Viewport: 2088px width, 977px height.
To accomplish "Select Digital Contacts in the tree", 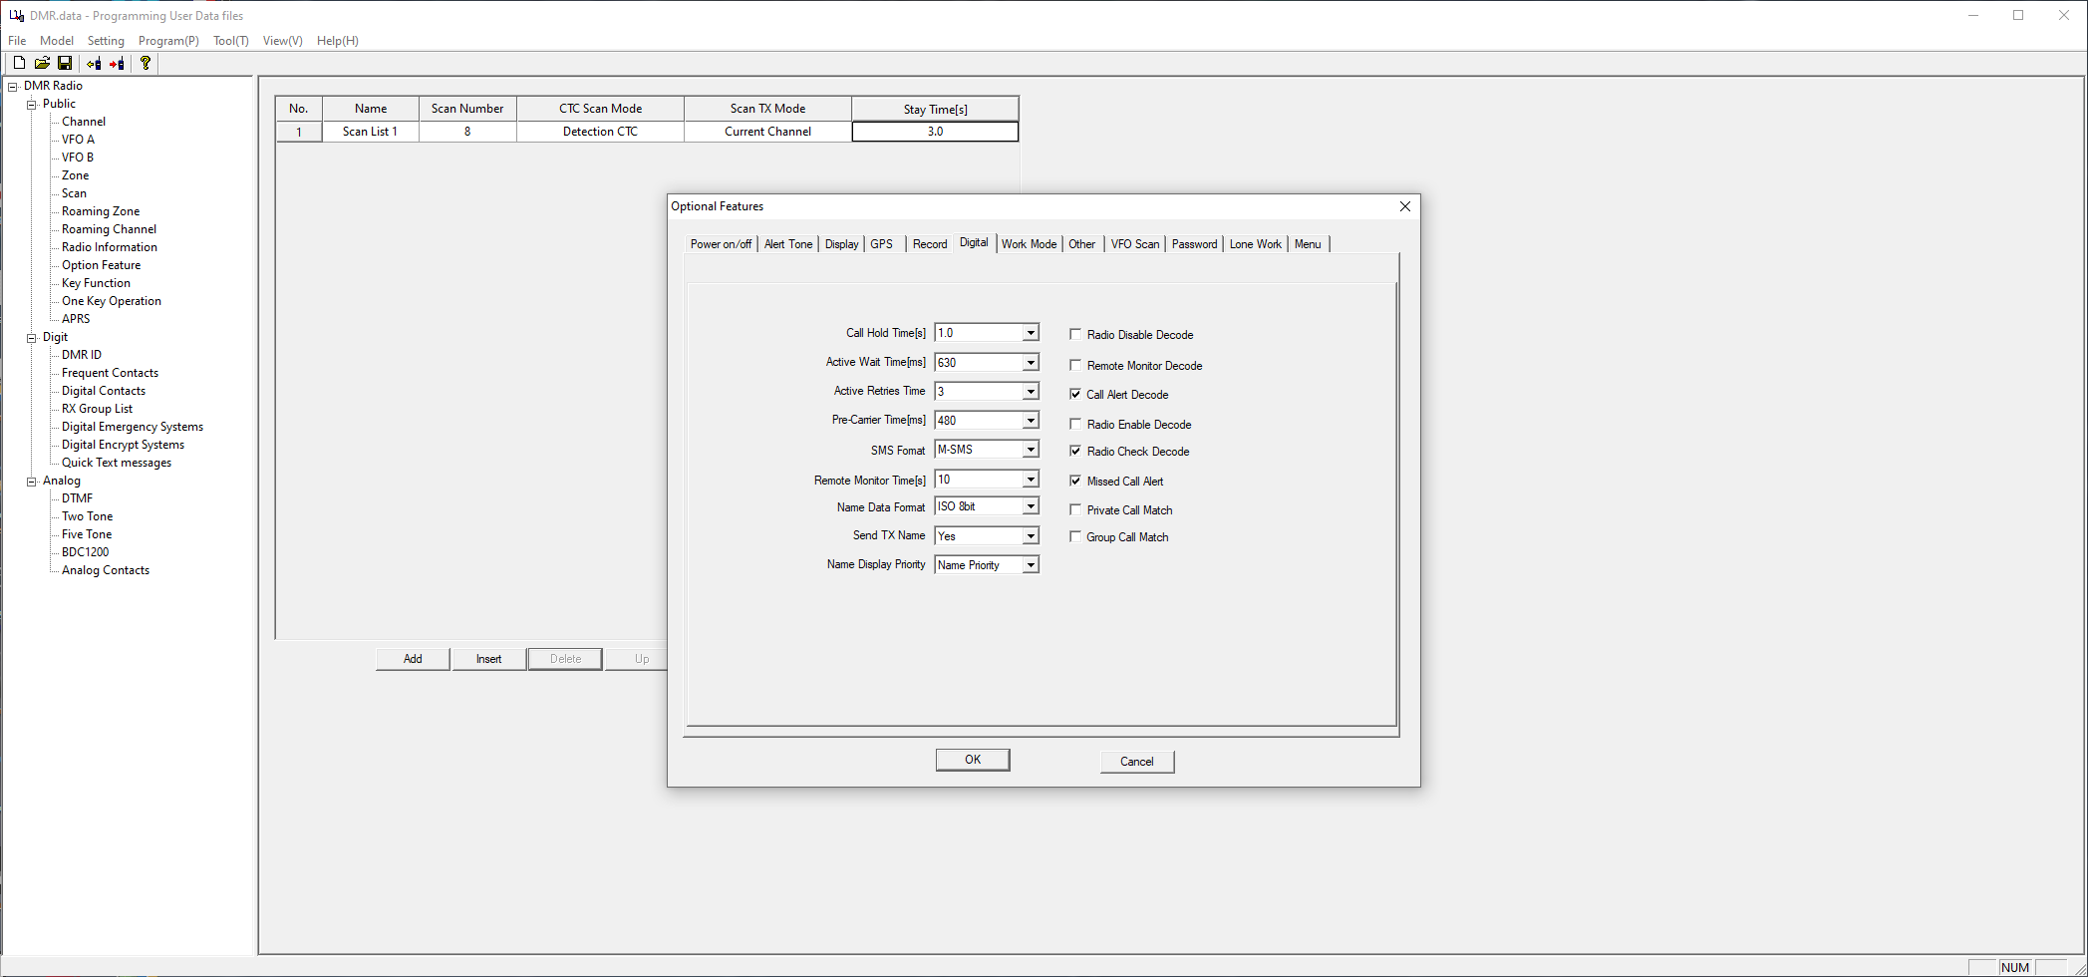I will pyautogui.click(x=104, y=391).
